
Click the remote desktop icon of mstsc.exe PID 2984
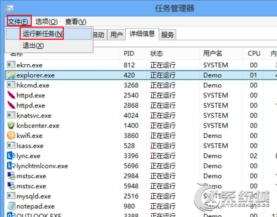tap(11, 175)
